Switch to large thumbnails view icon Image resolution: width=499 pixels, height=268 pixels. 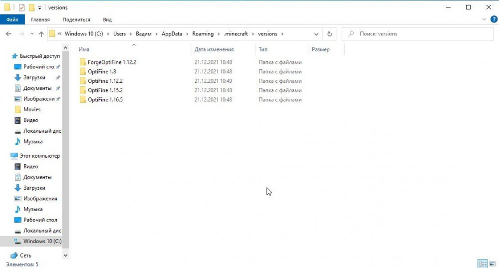[493, 264]
